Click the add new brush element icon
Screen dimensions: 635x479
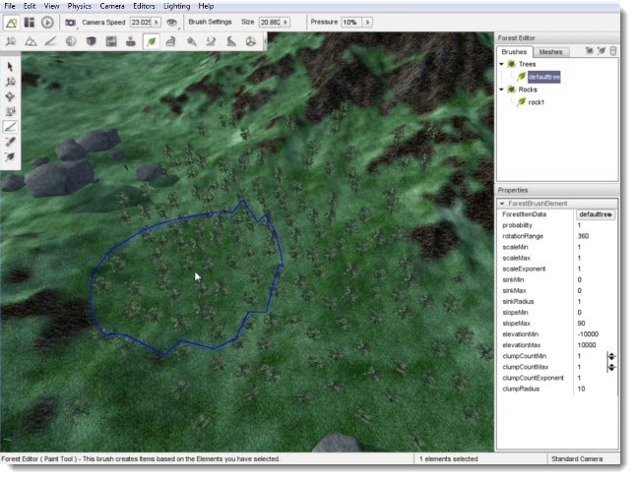(600, 50)
